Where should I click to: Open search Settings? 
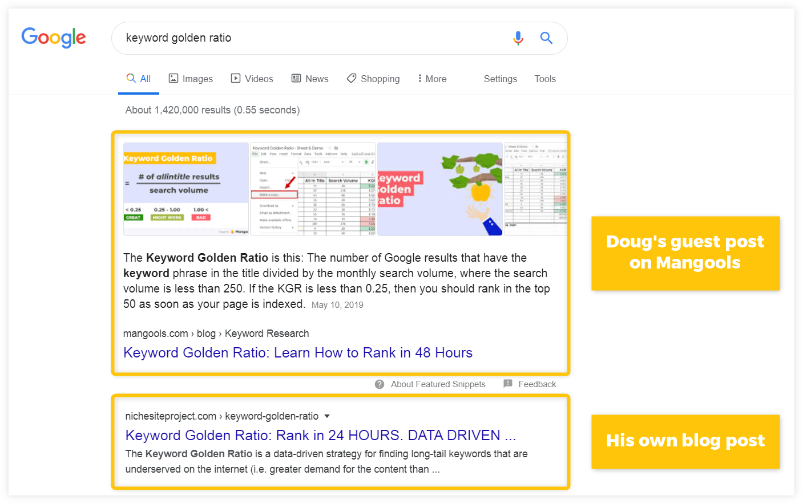[x=501, y=79]
